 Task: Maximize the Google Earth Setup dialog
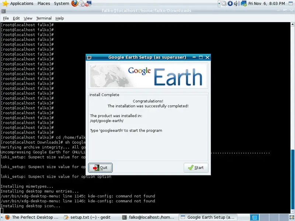click(x=201, y=57)
